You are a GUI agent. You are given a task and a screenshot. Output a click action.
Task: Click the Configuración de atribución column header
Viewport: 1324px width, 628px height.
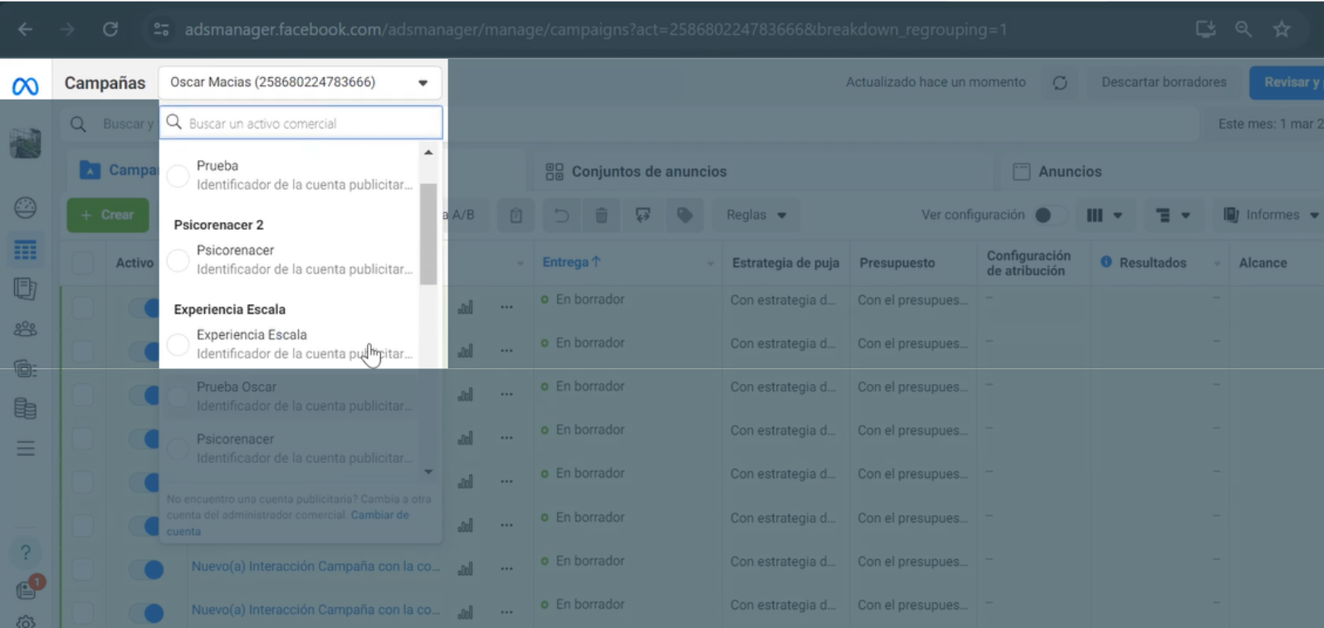point(1028,263)
